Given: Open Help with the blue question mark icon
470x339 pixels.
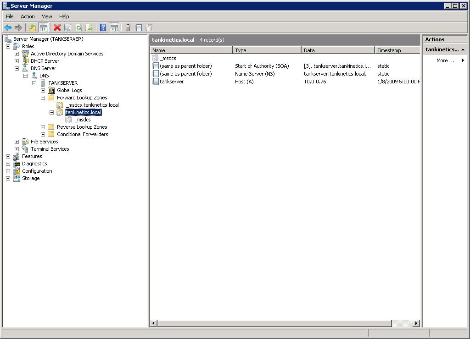Looking at the screenshot, I should click(x=103, y=28).
